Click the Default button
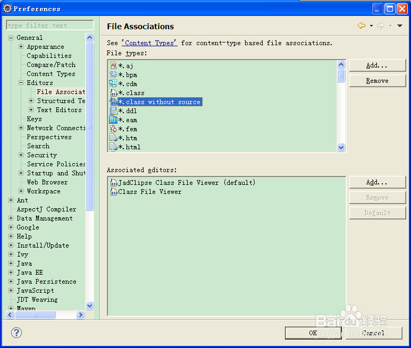 point(378,213)
